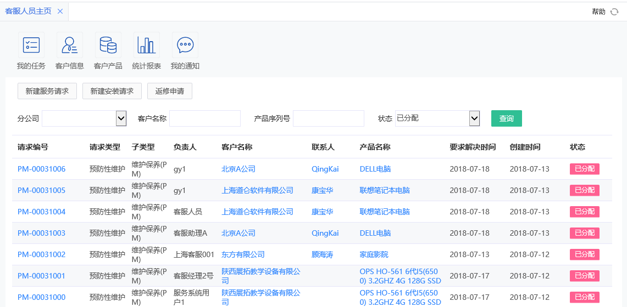627x307 pixels.
Task: Open the 我的任务 task list icon
Action: pos(31,46)
